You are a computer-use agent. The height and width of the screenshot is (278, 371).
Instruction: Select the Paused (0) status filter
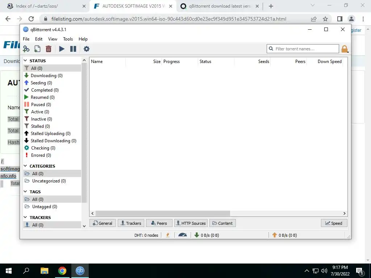pos(52,105)
